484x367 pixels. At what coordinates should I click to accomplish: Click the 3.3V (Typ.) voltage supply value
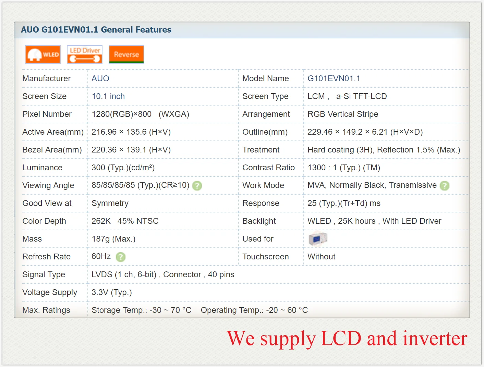[112, 292]
